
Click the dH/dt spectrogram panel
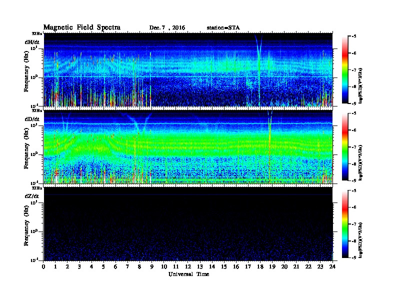[188, 69]
